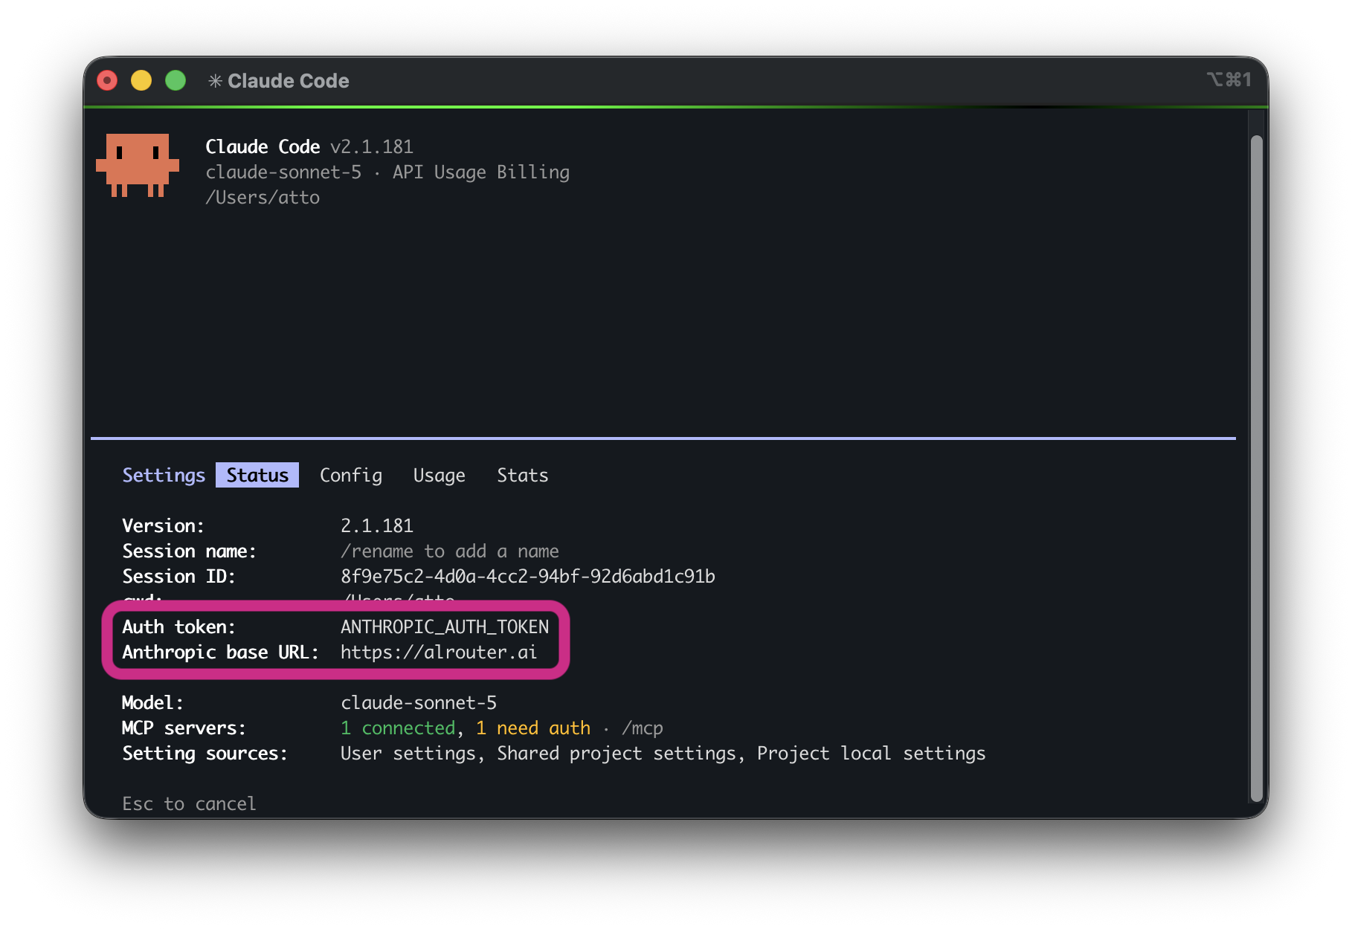Click the session ID value 8f9e75c2-4d0a-4cc2-94bf-92d6abd1c91b
This screenshot has height=929, width=1352.
click(528, 577)
